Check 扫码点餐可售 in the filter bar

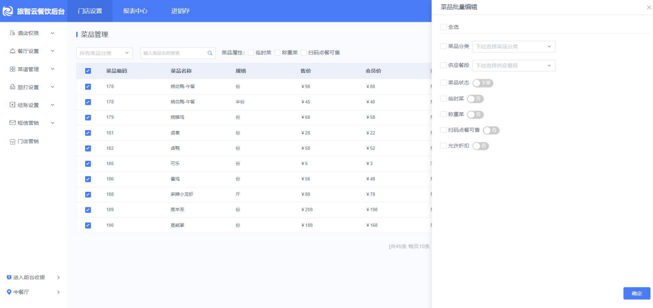pyautogui.click(x=304, y=53)
